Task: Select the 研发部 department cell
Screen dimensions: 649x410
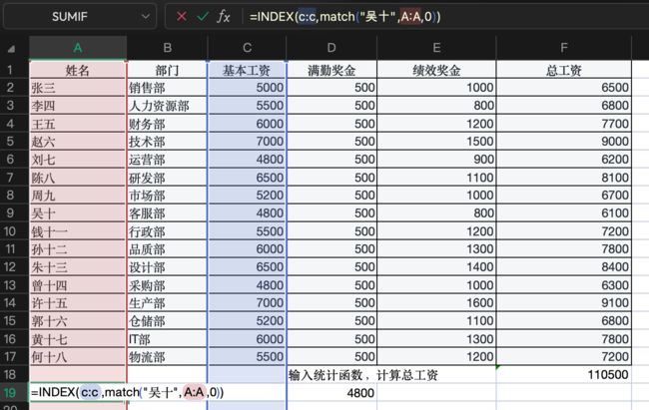Action: click(167, 178)
